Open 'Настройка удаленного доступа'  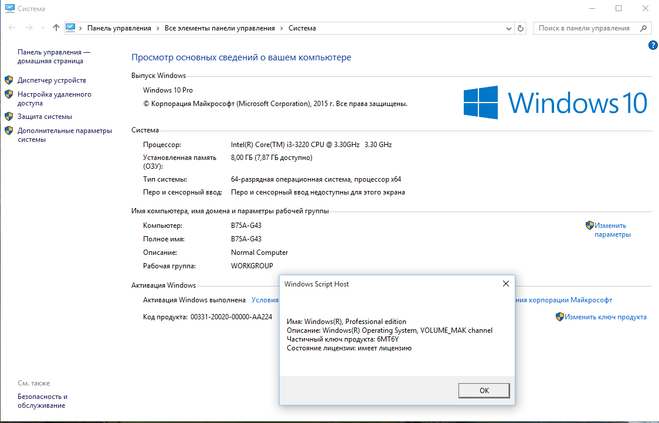[x=54, y=98]
